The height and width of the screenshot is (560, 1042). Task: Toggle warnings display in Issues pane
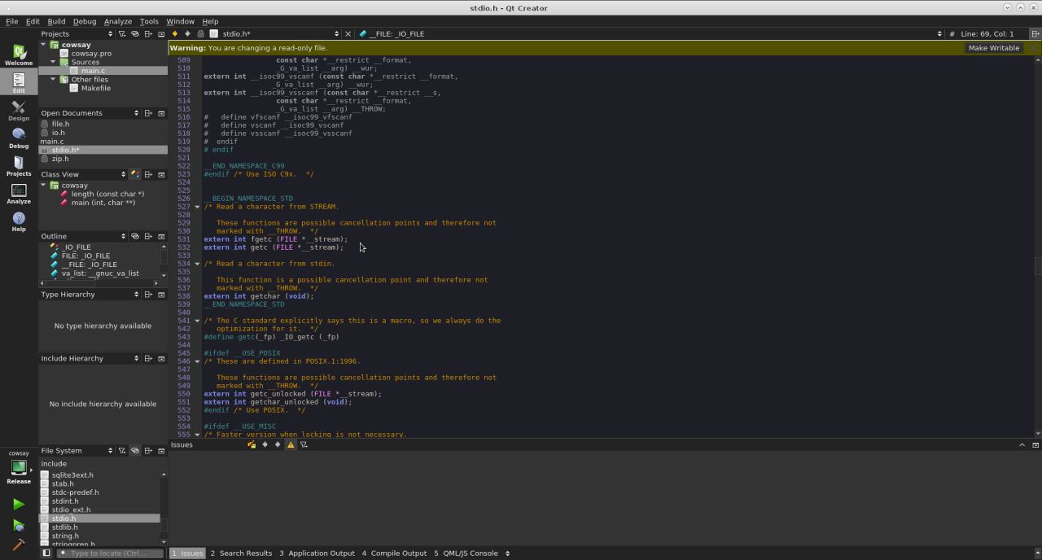tap(291, 445)
